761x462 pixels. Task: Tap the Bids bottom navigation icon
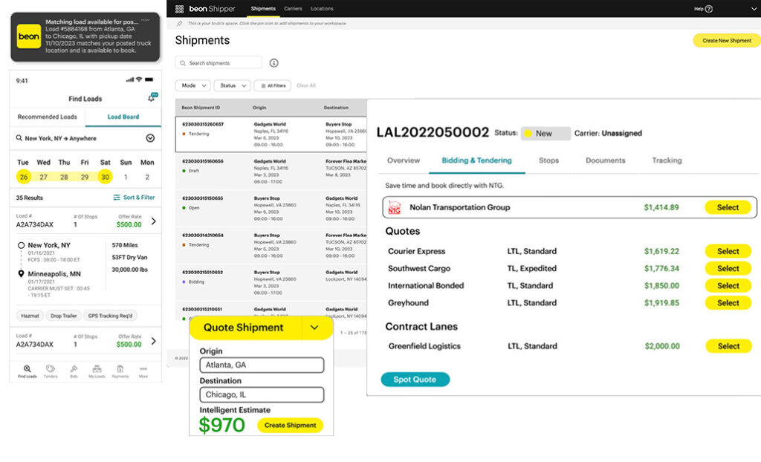74,371
